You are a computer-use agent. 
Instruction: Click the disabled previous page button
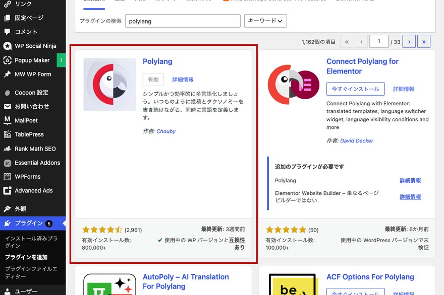(x=361, y=42)
